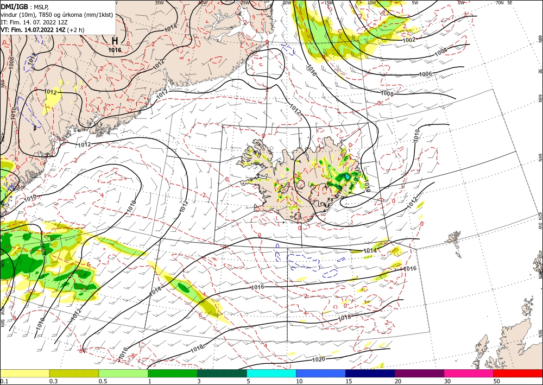Click the legend value '20'
This screenshot has height=385, width=543.
coord(398,381)
